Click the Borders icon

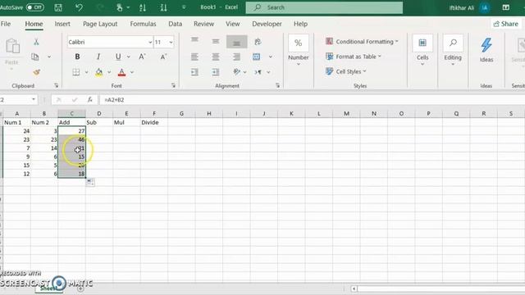(x=76, y=72)
